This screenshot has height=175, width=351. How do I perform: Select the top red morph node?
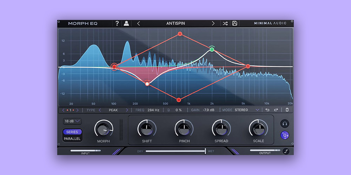tap(180, 34)
